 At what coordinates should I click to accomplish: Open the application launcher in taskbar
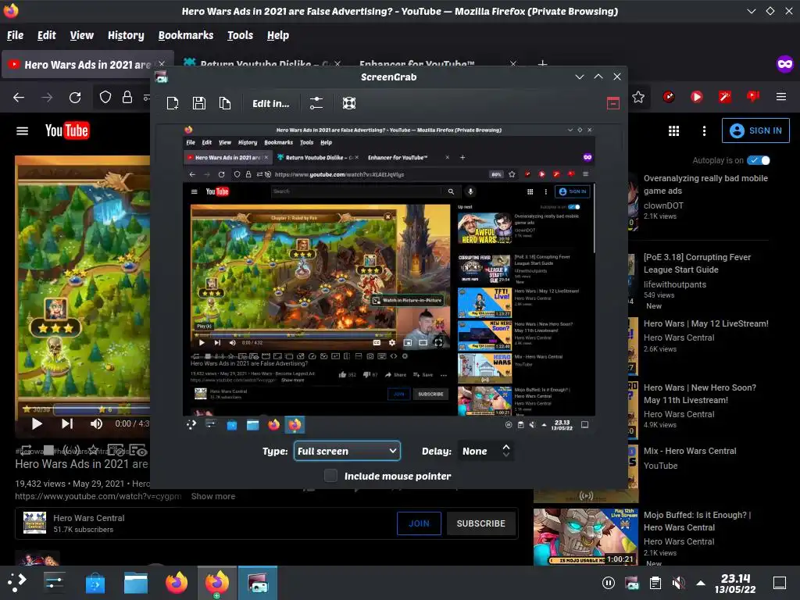(16, 583)
